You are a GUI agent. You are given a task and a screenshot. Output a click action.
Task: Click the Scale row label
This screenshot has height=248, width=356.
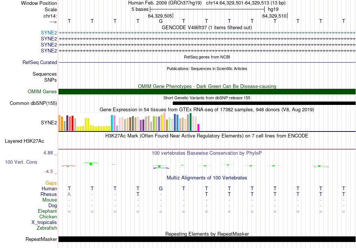[x=51, y=9]
